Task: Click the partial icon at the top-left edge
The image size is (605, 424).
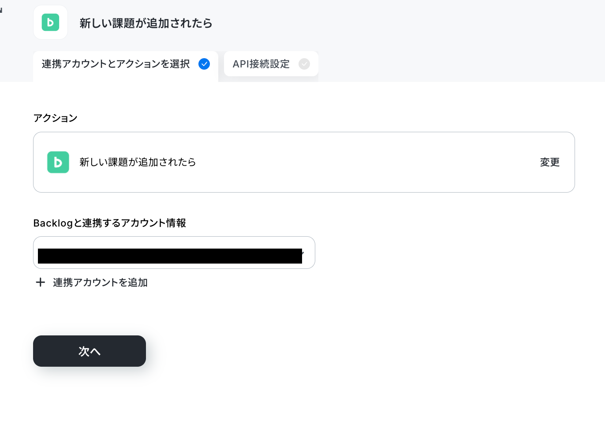Action: 1,10
